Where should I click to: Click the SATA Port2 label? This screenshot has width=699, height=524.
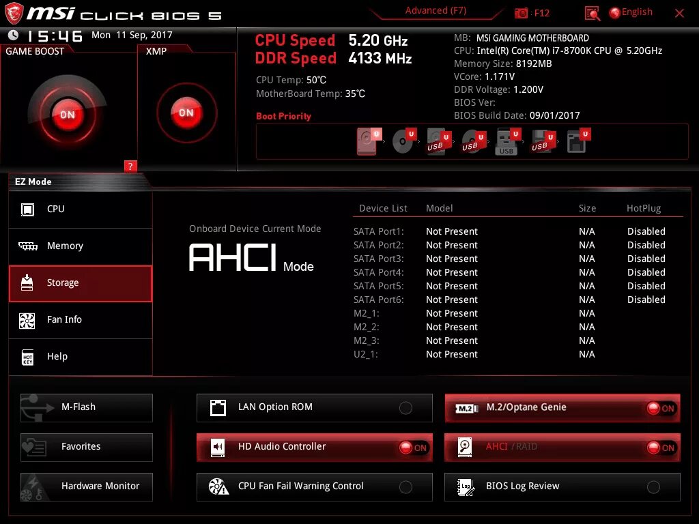[378, 245]
